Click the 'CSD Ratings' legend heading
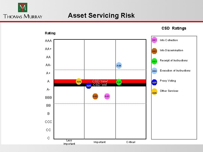The width and height of the screenshot is (203, 152). coord(174,28)
